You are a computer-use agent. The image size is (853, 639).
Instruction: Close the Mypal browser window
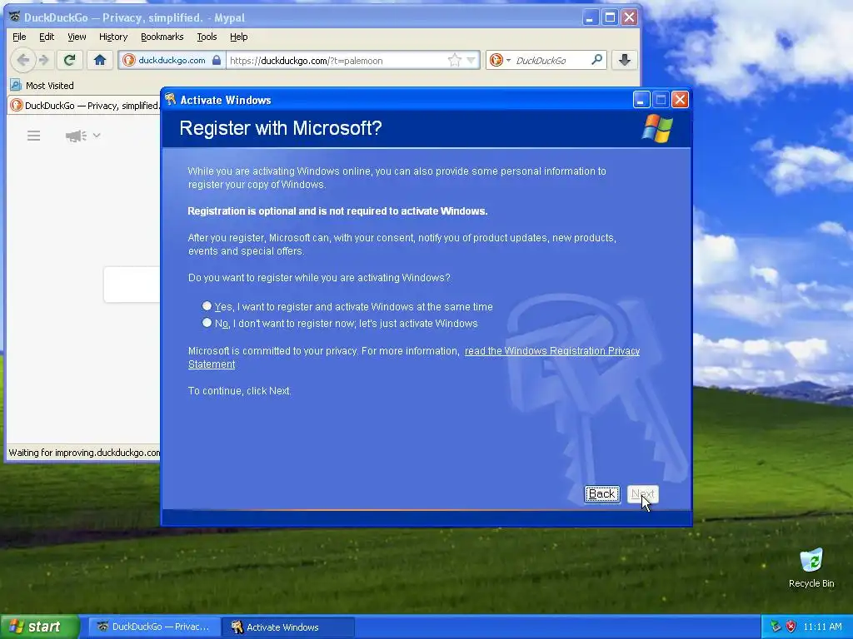629,17
